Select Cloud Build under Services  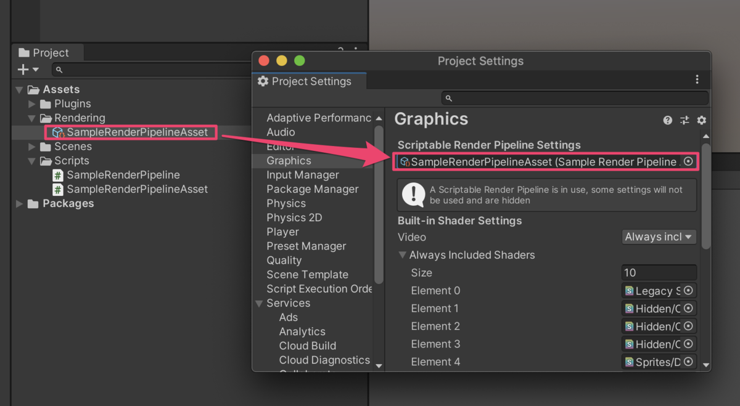(x=308, y=345)
